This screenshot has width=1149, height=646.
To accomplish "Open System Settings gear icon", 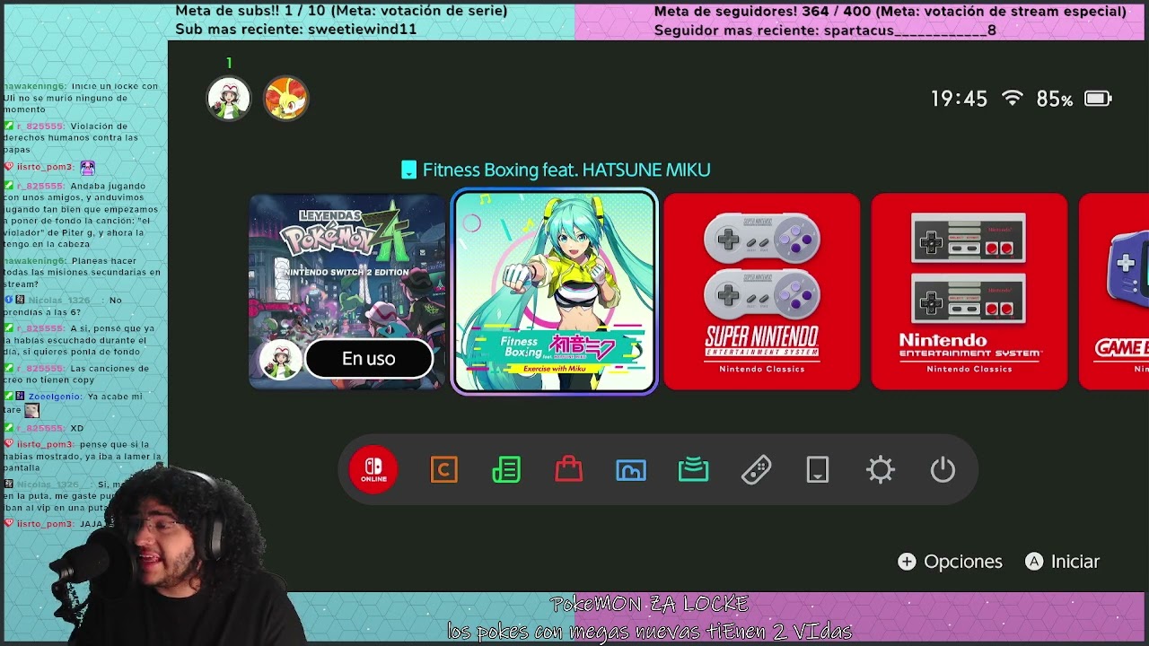I will click(x=881, y=469).
